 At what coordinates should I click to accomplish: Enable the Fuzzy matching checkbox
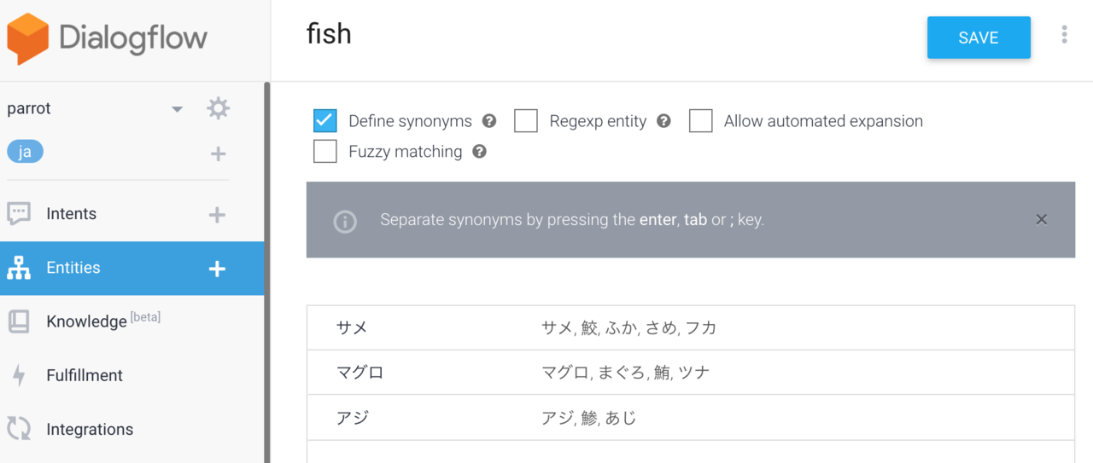[x=325, y=152]
